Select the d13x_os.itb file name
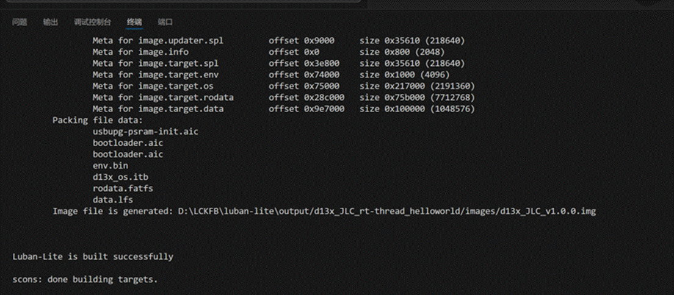 click(120, 177)
